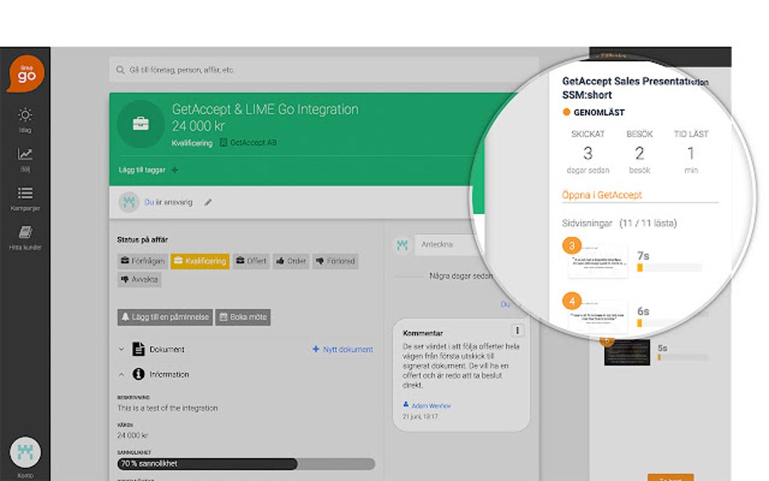Click the Anteckna note input field
This screenshot has width=769, height=481.
pyautogui.click(x=449, y=244)
